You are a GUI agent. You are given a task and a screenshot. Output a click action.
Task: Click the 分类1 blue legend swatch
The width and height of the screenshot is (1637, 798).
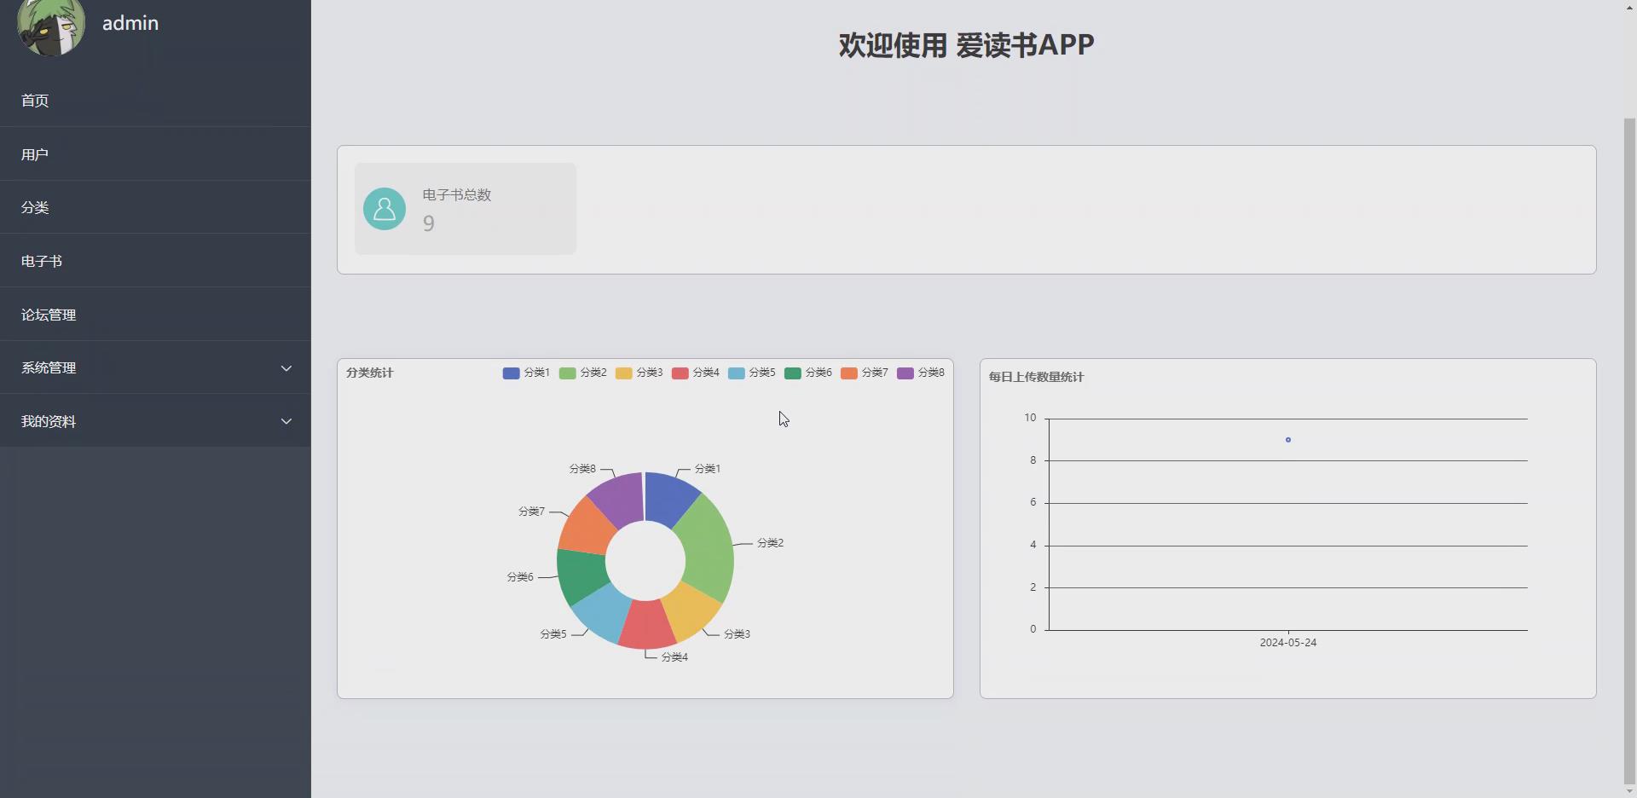coord(510,373)
